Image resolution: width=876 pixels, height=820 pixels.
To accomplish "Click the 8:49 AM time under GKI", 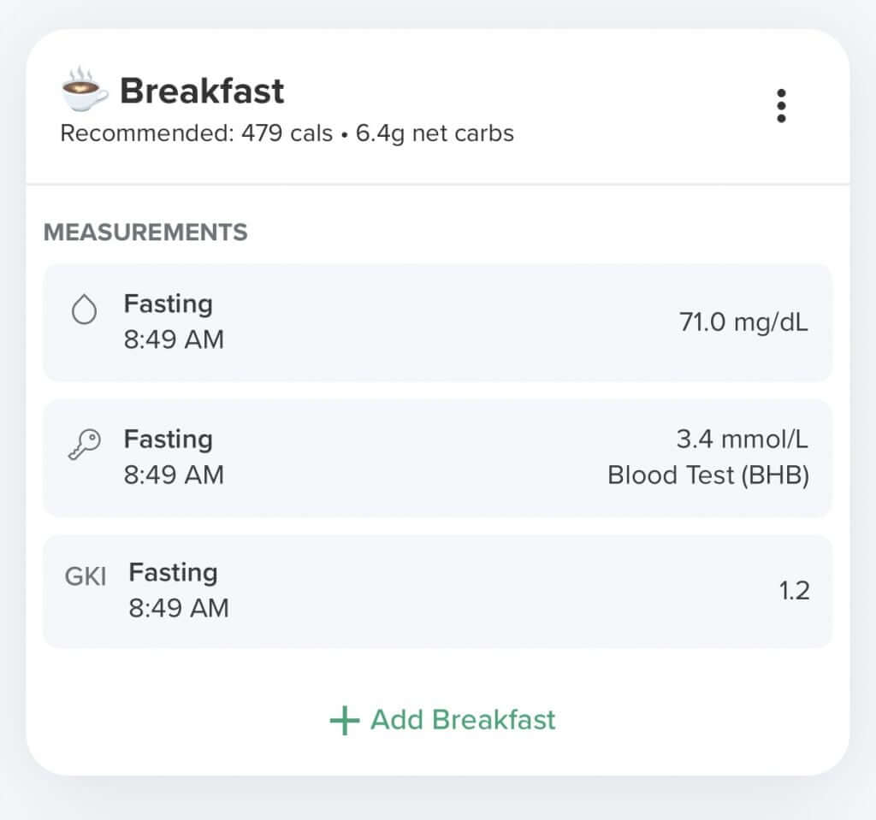I will [x=179, y=608].
